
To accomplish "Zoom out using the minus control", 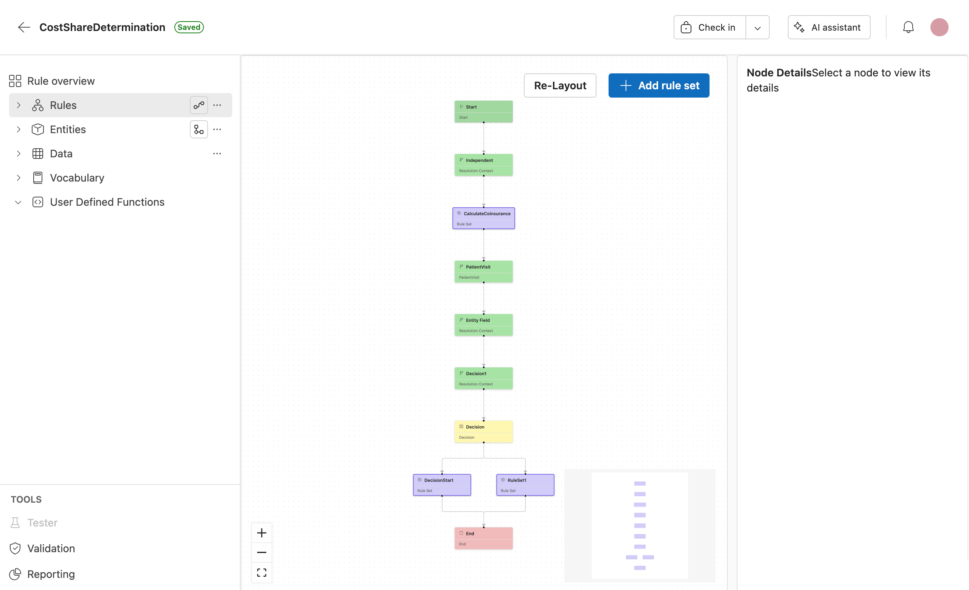I will 261,552.
